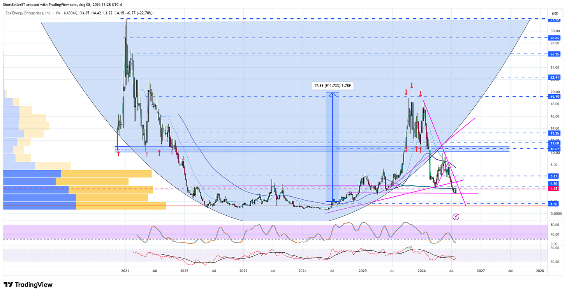This screenshot has height=294, width=567.
Task: Open the USD currency selector
Action: click(555, 14)
